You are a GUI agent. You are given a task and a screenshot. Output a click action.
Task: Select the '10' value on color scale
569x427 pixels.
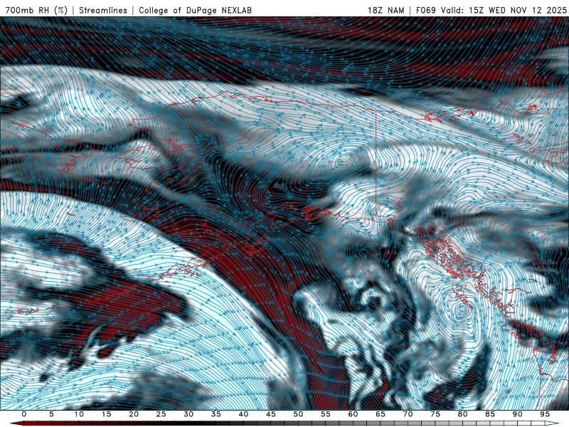pyautogui.click(x=79, y=414)
